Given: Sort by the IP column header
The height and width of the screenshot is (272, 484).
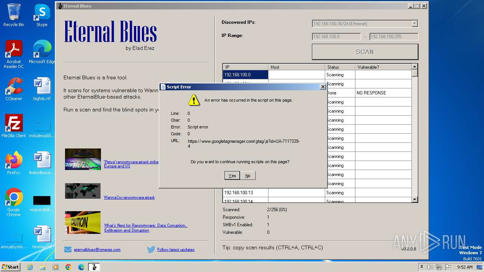Looking at the screenshot, I should coord(245,67).
